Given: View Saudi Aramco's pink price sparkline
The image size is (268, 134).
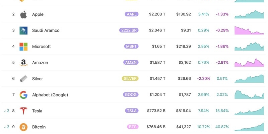Looking at the screenshot, I should pos(249,30).
